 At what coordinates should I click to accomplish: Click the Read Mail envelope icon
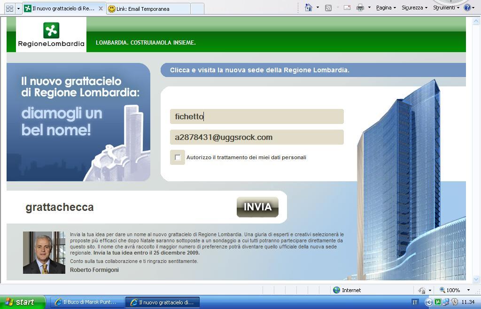(347, 8)
